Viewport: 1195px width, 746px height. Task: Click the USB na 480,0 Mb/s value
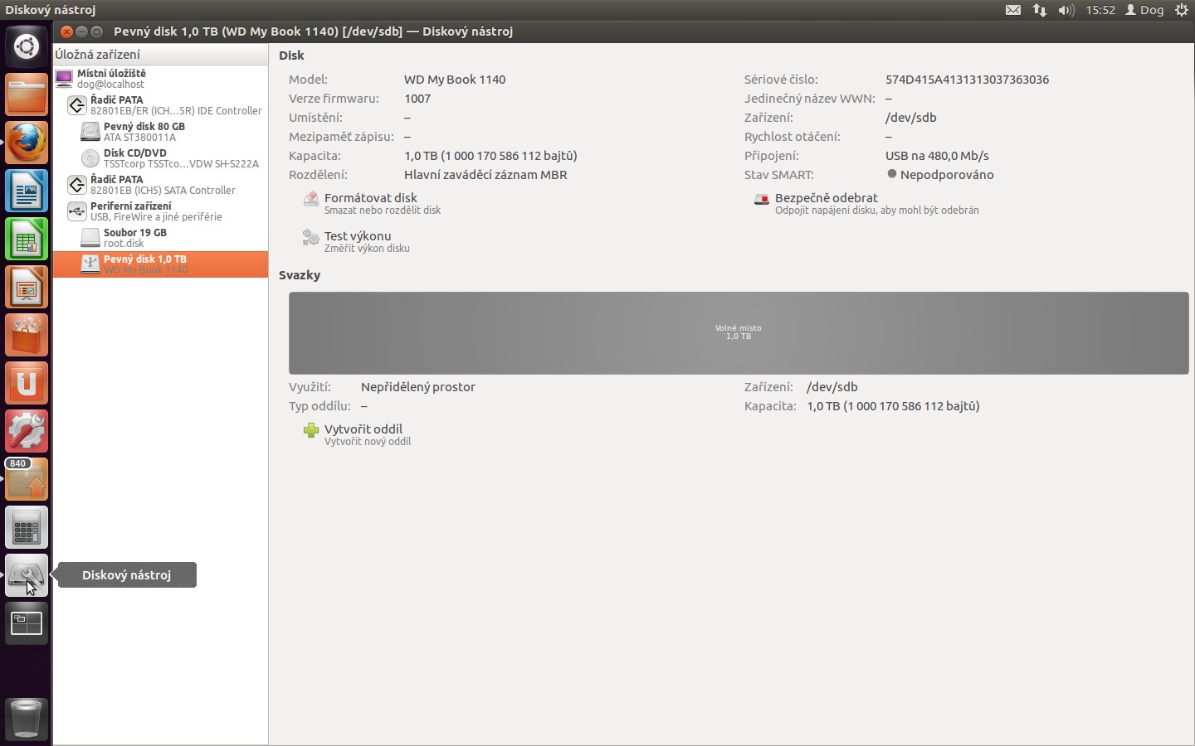coord(937,156)
